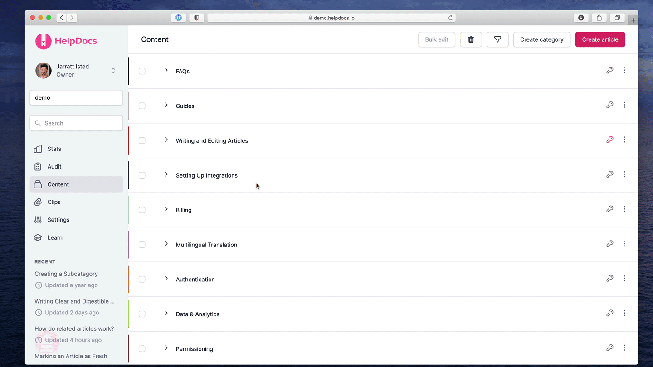This screenshot has height=367, width=653.
Task: Open three-dot menu for Multilingual Translation
Action: click(624, 244)
